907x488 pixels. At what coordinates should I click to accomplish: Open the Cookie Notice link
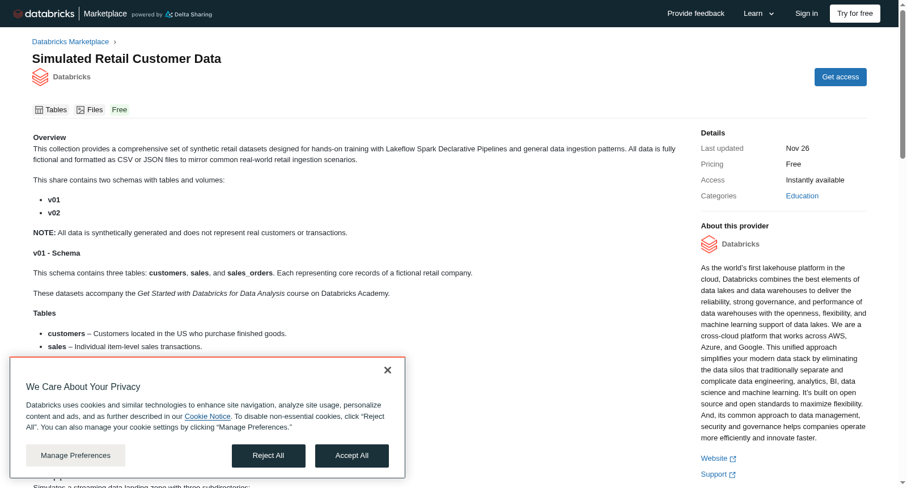coord(207,417)
